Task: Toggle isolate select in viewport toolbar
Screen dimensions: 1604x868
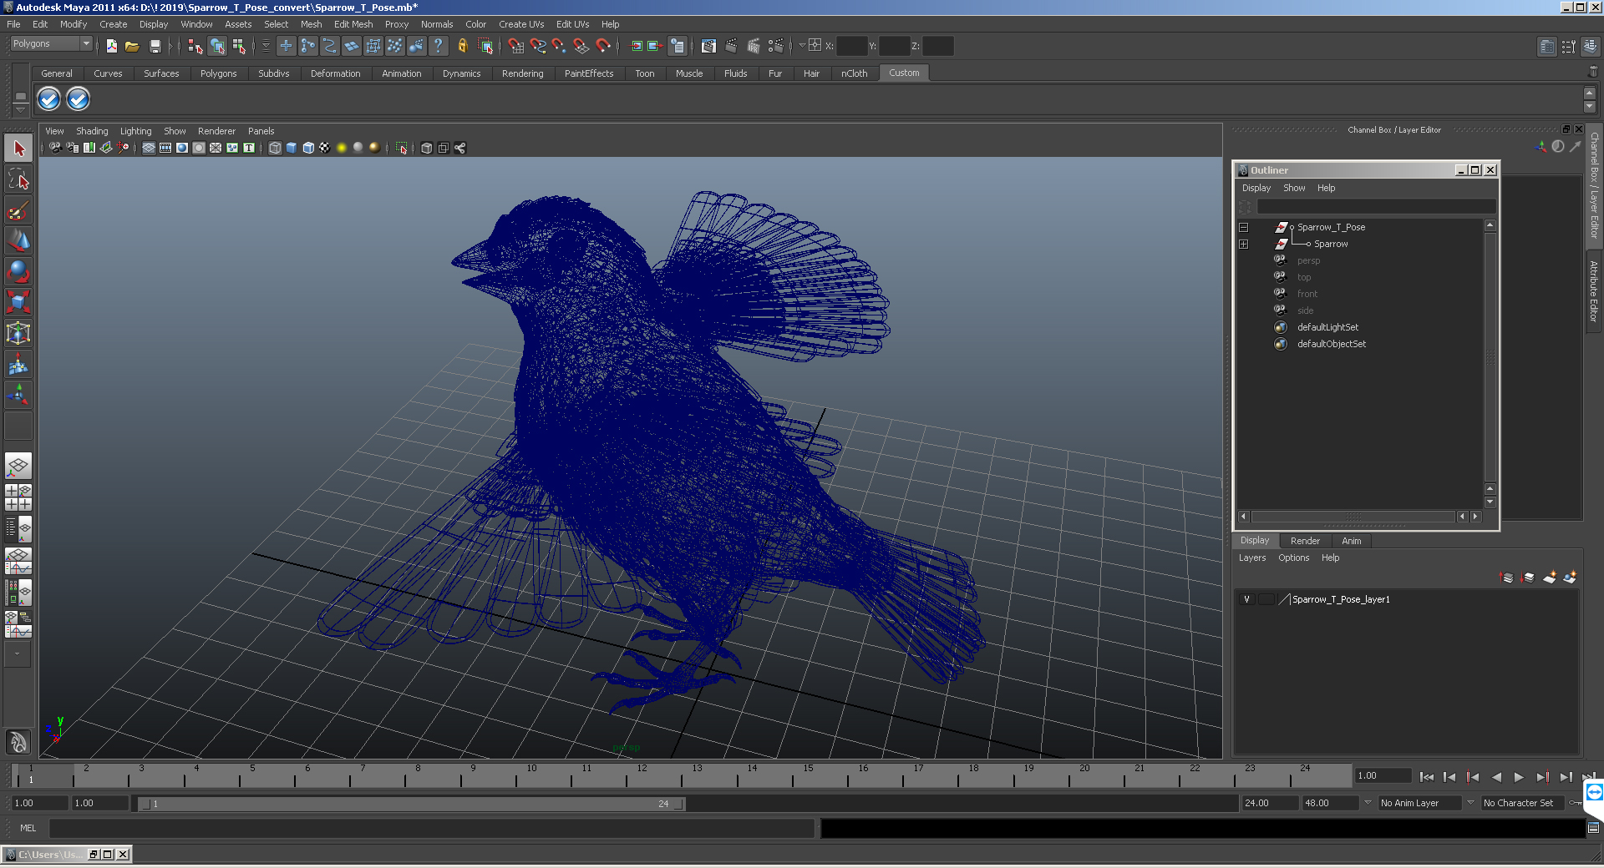Action: click(402, 148)
